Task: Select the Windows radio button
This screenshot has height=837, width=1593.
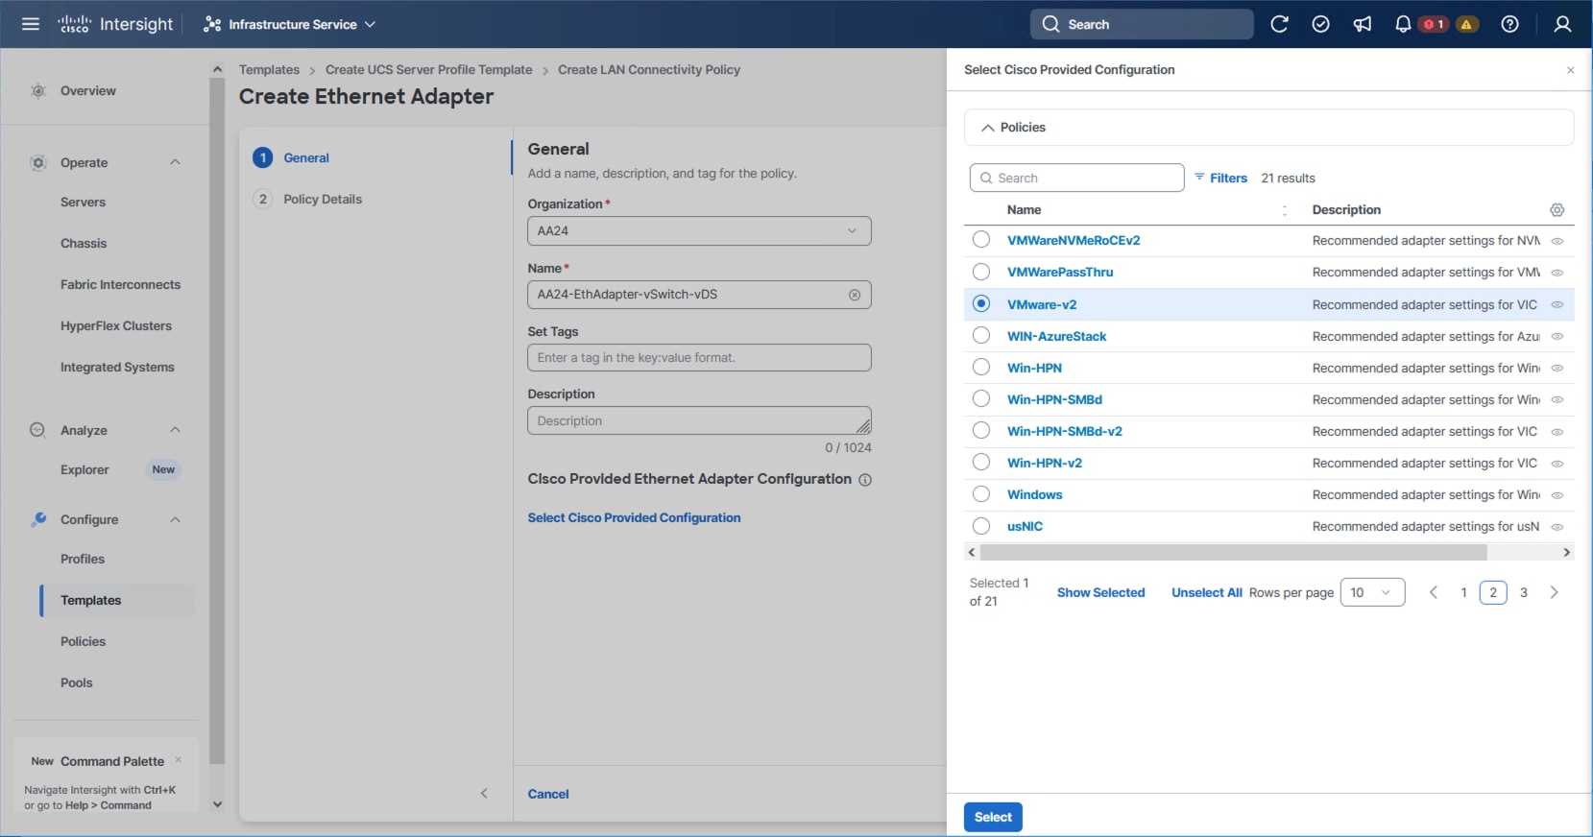Action: click(981, 493)
